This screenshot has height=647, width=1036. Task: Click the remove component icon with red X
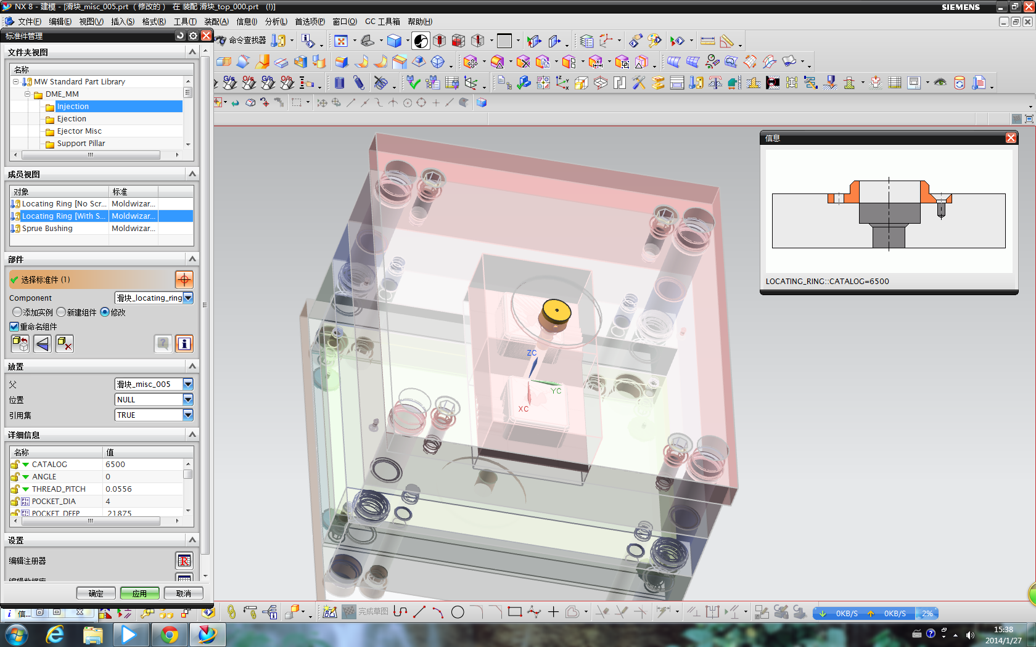point(65,344)
